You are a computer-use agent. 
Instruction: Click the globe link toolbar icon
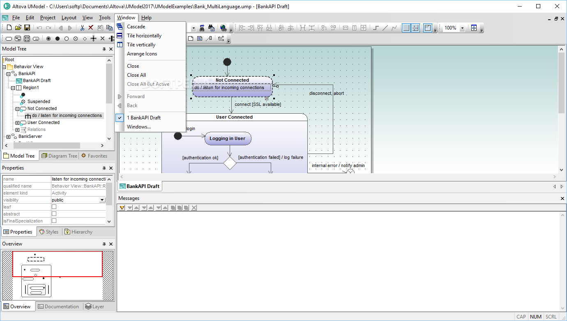coord(224,28)
